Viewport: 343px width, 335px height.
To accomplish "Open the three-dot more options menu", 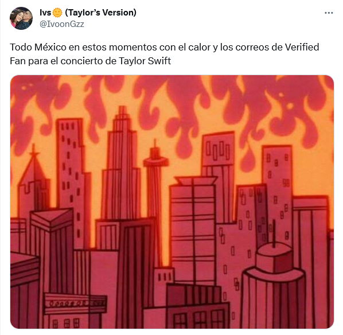I will [329, 13].
